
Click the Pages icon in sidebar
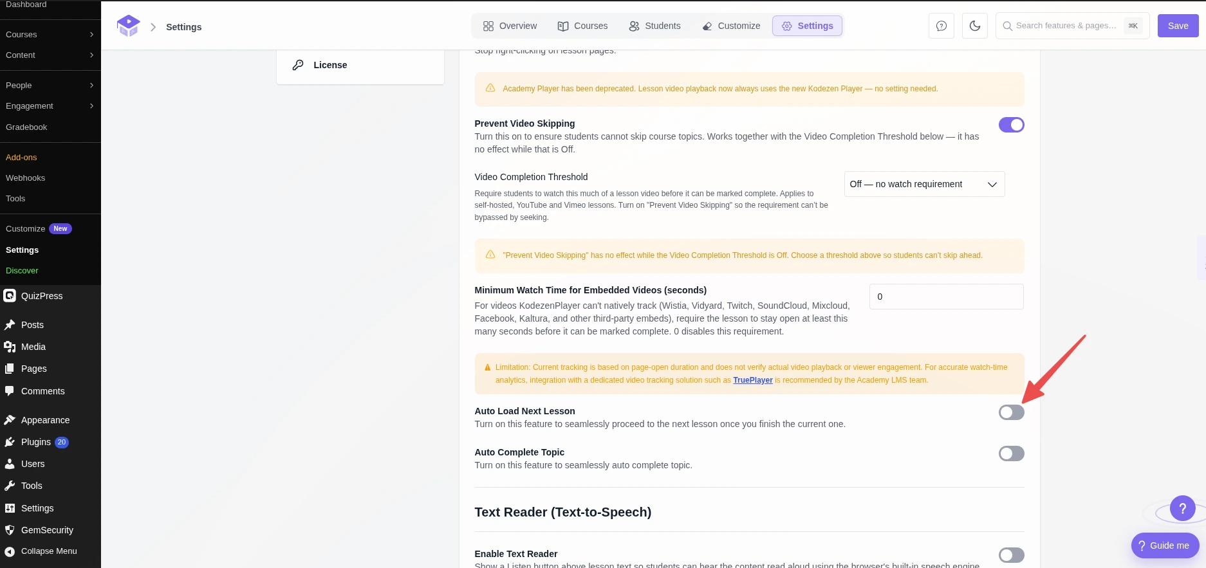[x=10, y=369]
